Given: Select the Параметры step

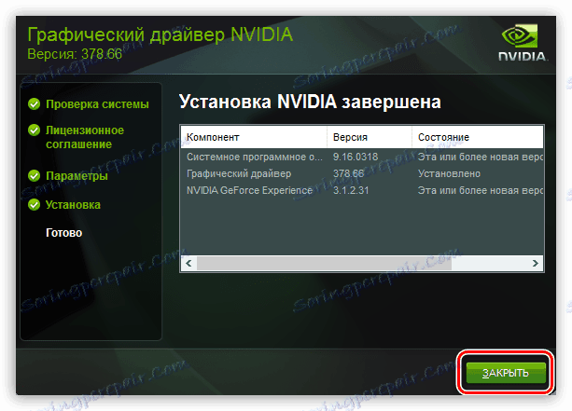Looking at the screenshot, I should tap(77, 176).
